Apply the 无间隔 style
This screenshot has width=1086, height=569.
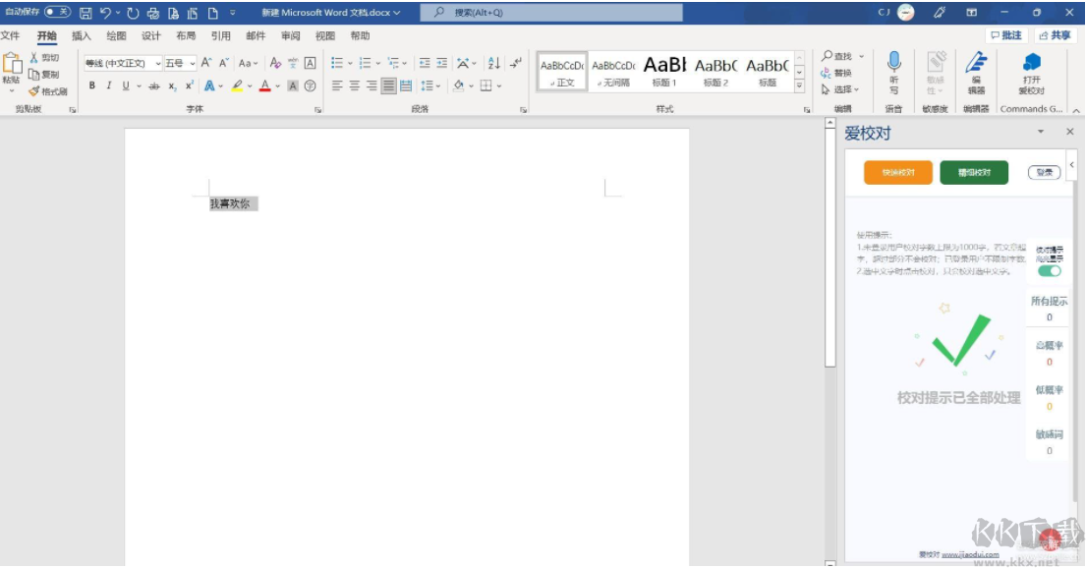(613, 71)
